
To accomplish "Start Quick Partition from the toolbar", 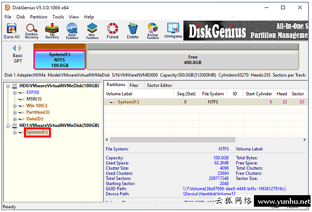I will click(x=72, y=31).
